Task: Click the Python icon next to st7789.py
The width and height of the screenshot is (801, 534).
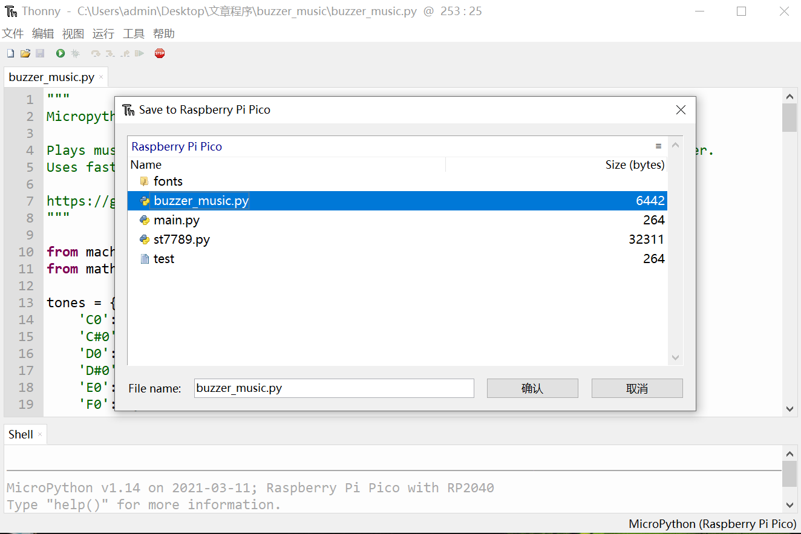Action: (145, 240)
